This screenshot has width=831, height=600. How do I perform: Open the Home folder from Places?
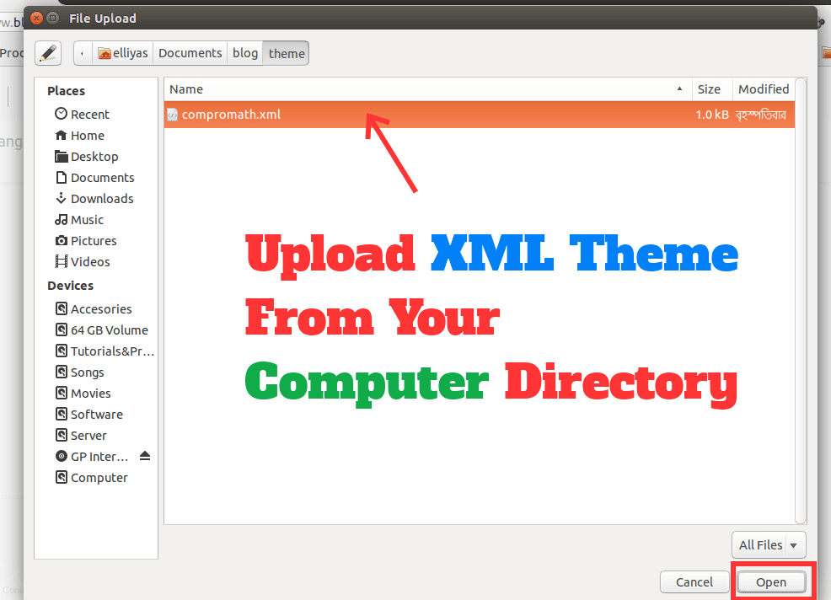pos(86,135)
